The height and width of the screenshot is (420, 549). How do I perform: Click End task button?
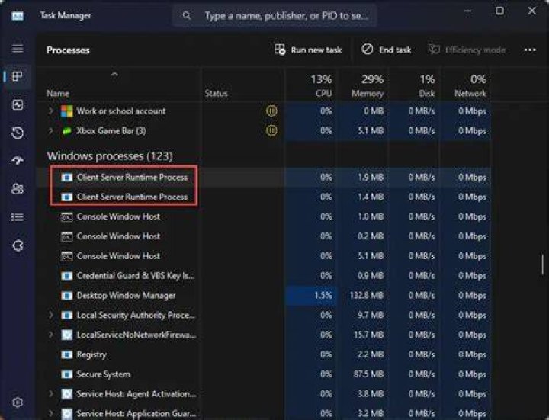[386, 50]
